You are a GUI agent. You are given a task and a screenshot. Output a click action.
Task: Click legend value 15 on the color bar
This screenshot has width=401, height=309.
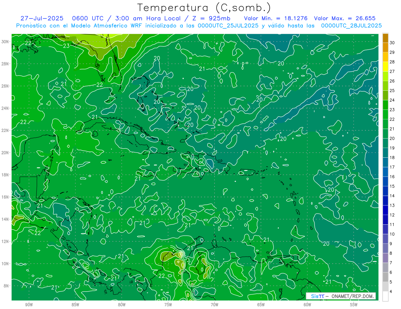pos(392,186)
